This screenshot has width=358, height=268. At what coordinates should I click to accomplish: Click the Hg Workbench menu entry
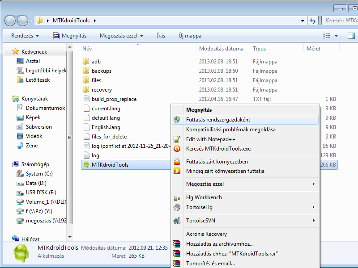click(x=204, y=197)
